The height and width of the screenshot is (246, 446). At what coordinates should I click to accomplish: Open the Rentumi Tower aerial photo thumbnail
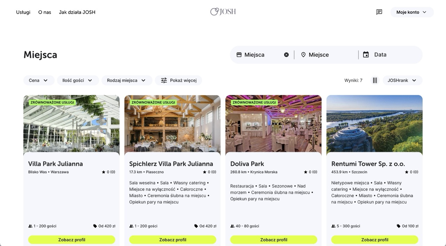374,124
